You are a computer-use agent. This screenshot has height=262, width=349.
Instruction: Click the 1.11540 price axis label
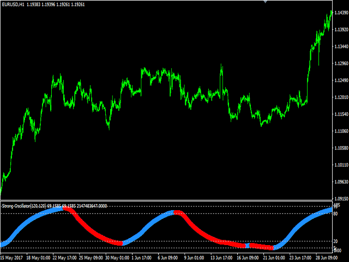(x=341, y=114)
